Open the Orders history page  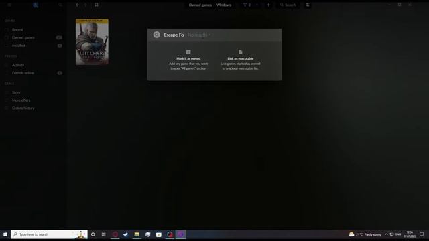click(23, 108)
